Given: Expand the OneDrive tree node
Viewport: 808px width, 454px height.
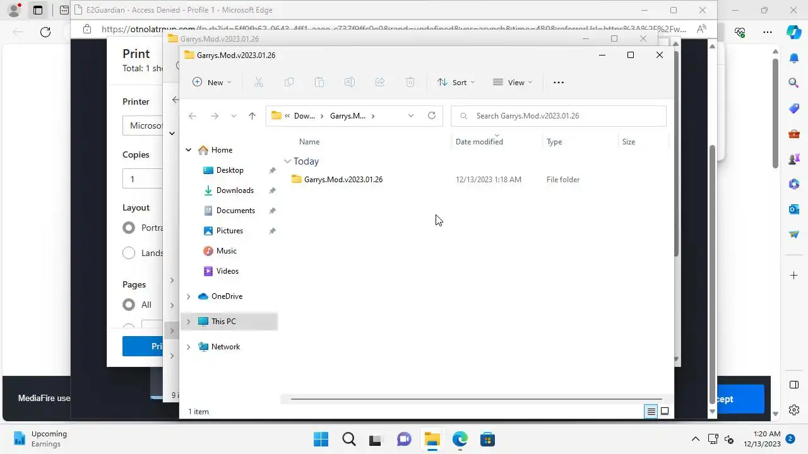Looking at the screenshot, I should click(x=188, y=296).
